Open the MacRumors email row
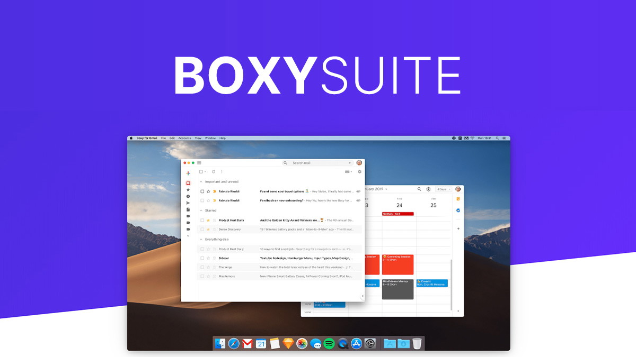 (279, 276)
